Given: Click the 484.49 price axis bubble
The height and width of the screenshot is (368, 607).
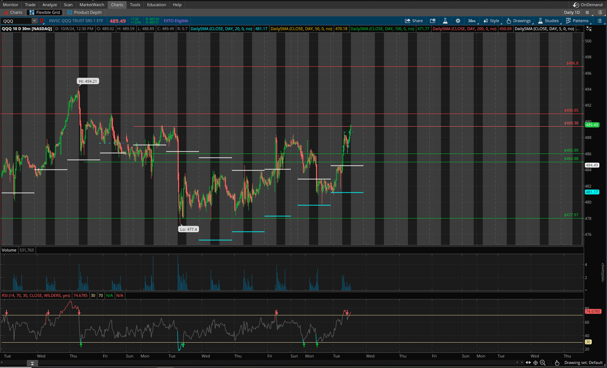Looking at the screenshot, I should pos(592,165).
